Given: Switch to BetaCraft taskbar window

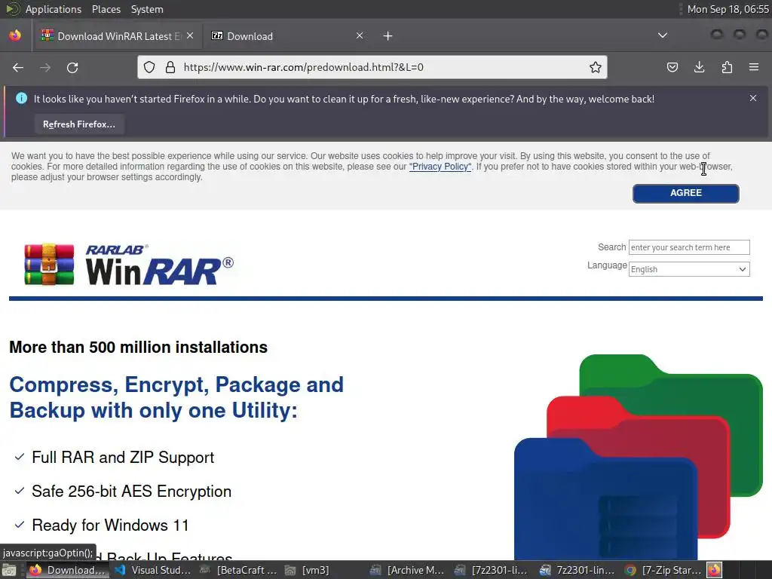Looking at the screenshot, I should coord(238,570).
